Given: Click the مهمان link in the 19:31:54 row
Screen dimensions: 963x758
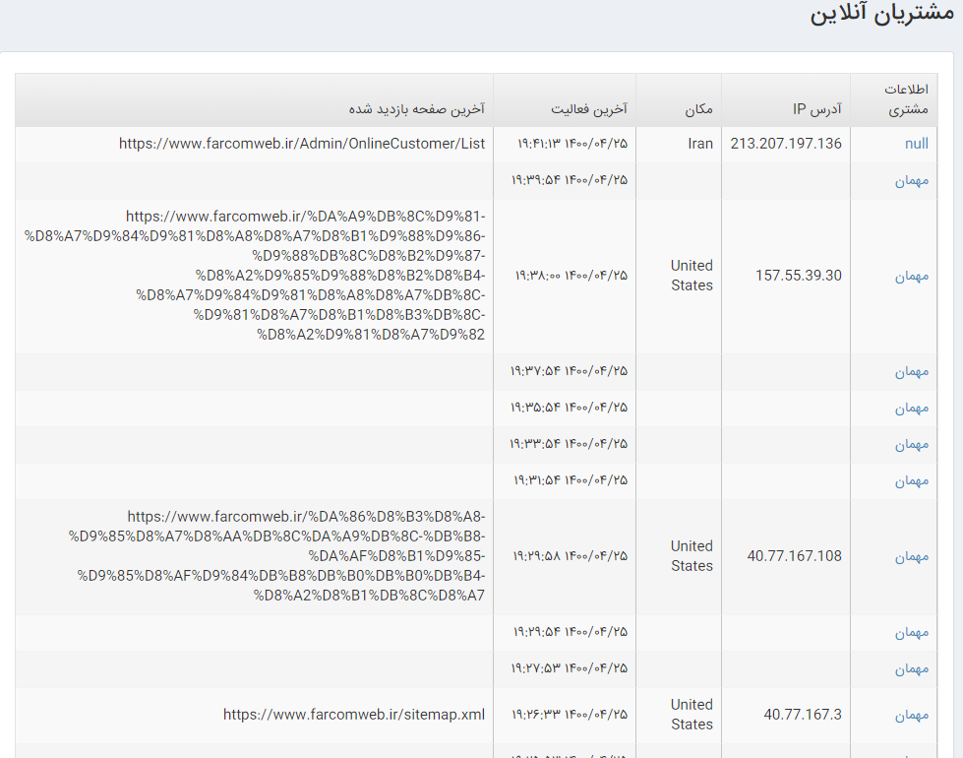Looking at the screenshot, I should click(911, 481).
